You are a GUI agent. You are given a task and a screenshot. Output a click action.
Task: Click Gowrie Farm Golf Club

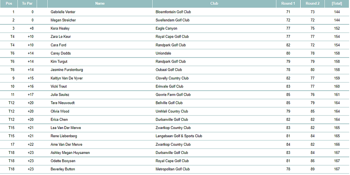(x=173, y=95)
